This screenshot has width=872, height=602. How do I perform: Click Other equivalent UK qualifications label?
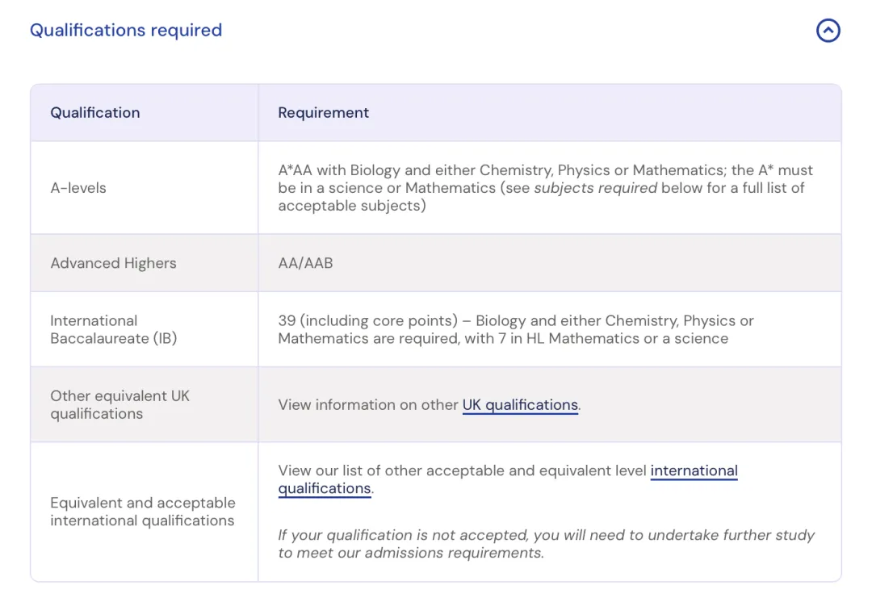[x=119, y=404]
